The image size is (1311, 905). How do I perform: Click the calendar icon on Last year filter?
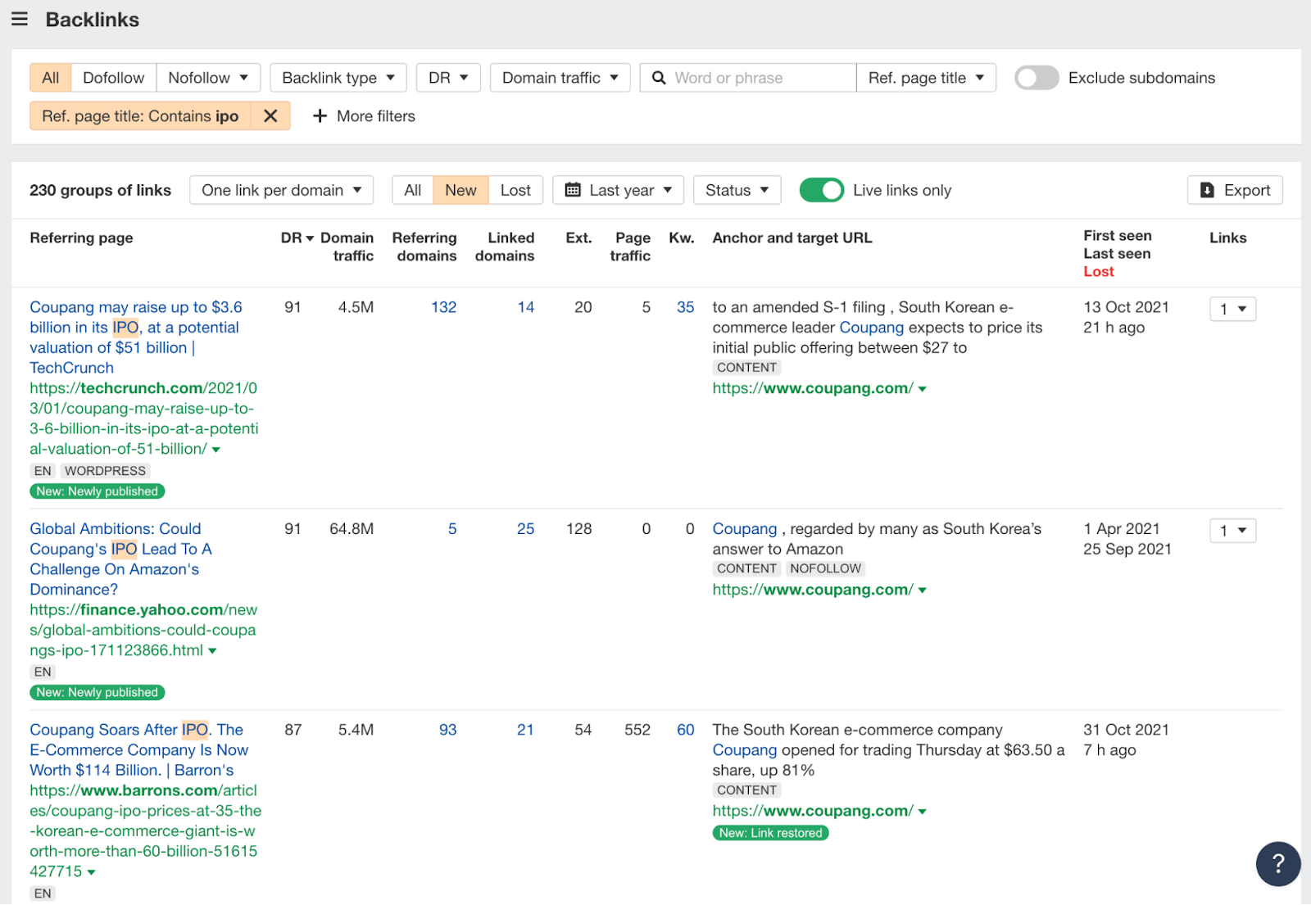(x=574, y=190)
